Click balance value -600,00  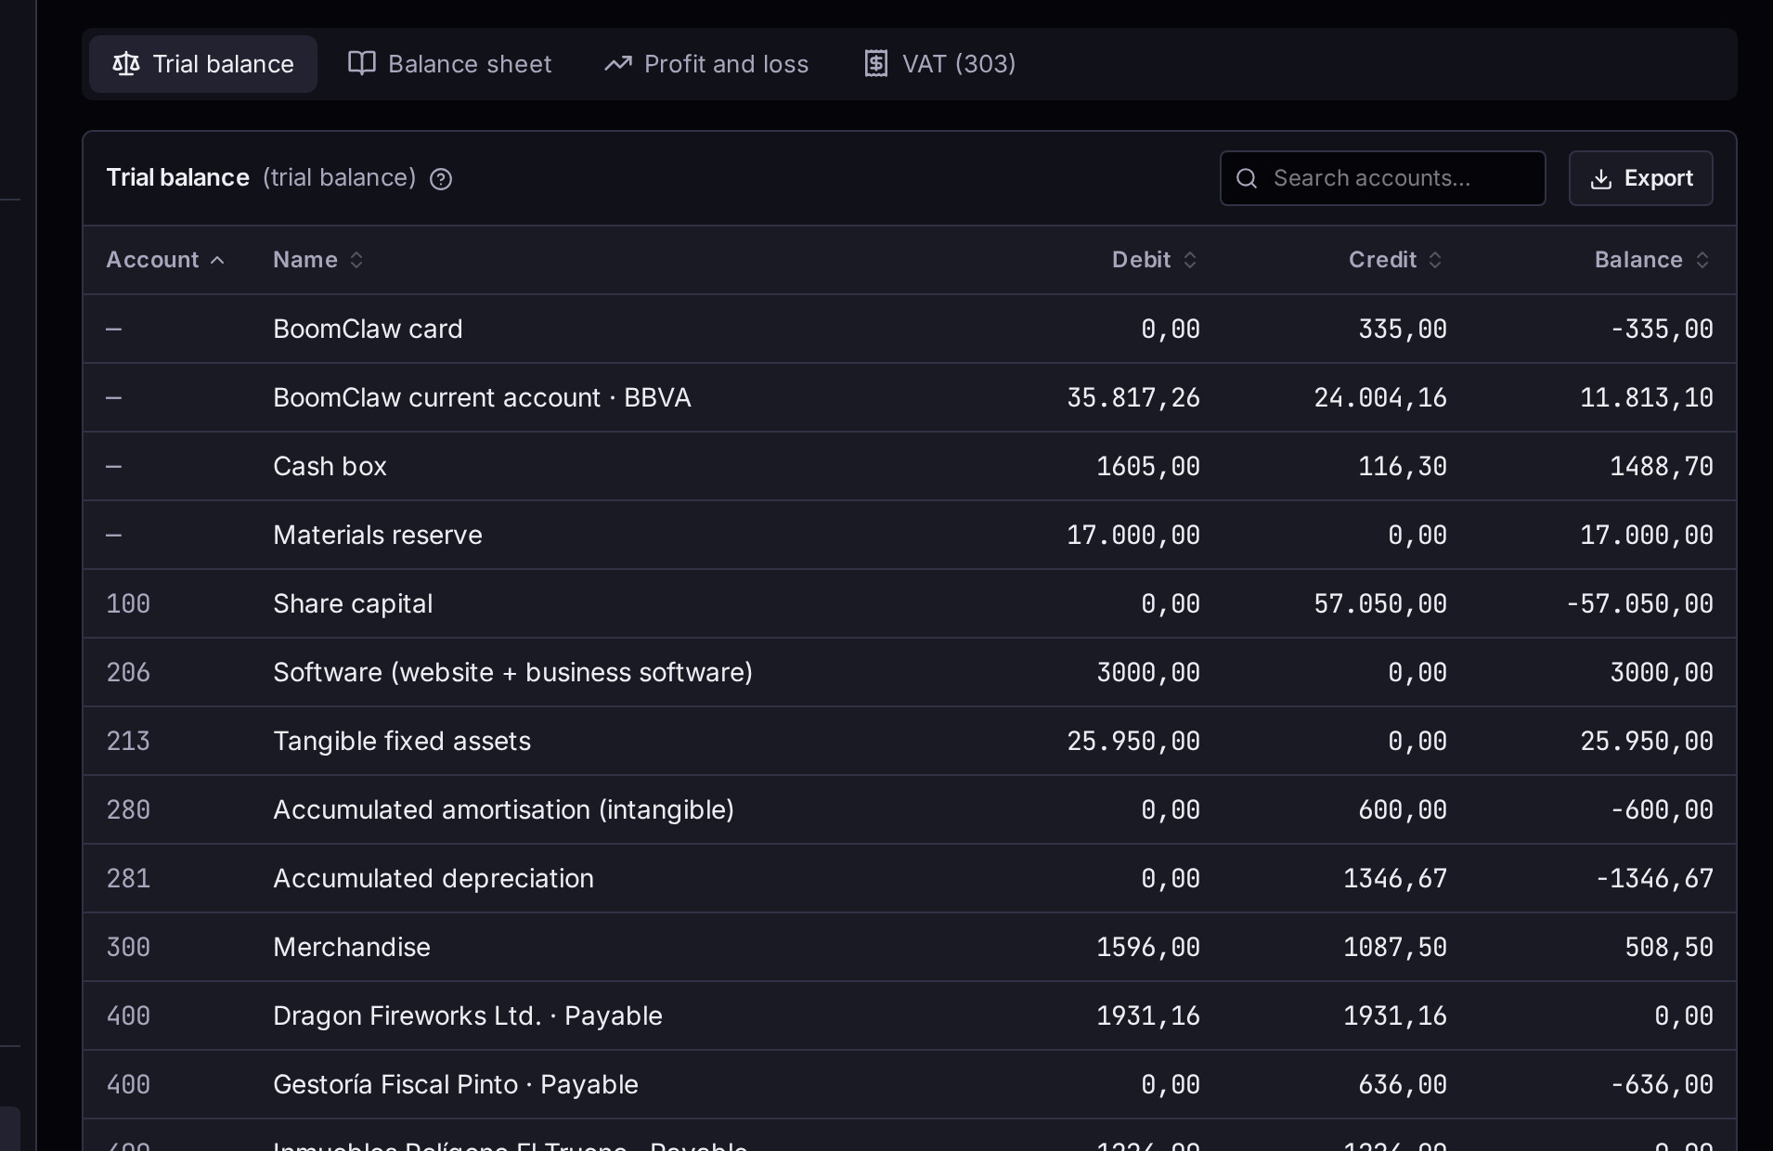1662,810
